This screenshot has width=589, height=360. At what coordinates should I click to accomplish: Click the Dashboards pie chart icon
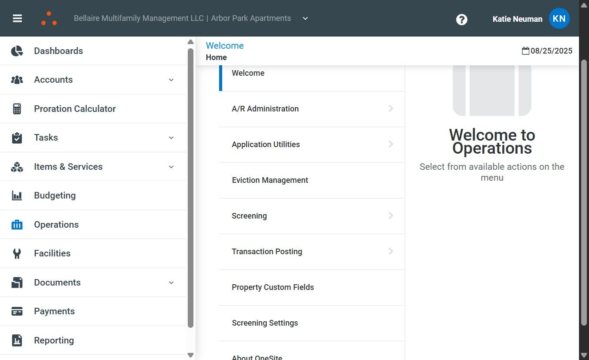tap(17, 51)
